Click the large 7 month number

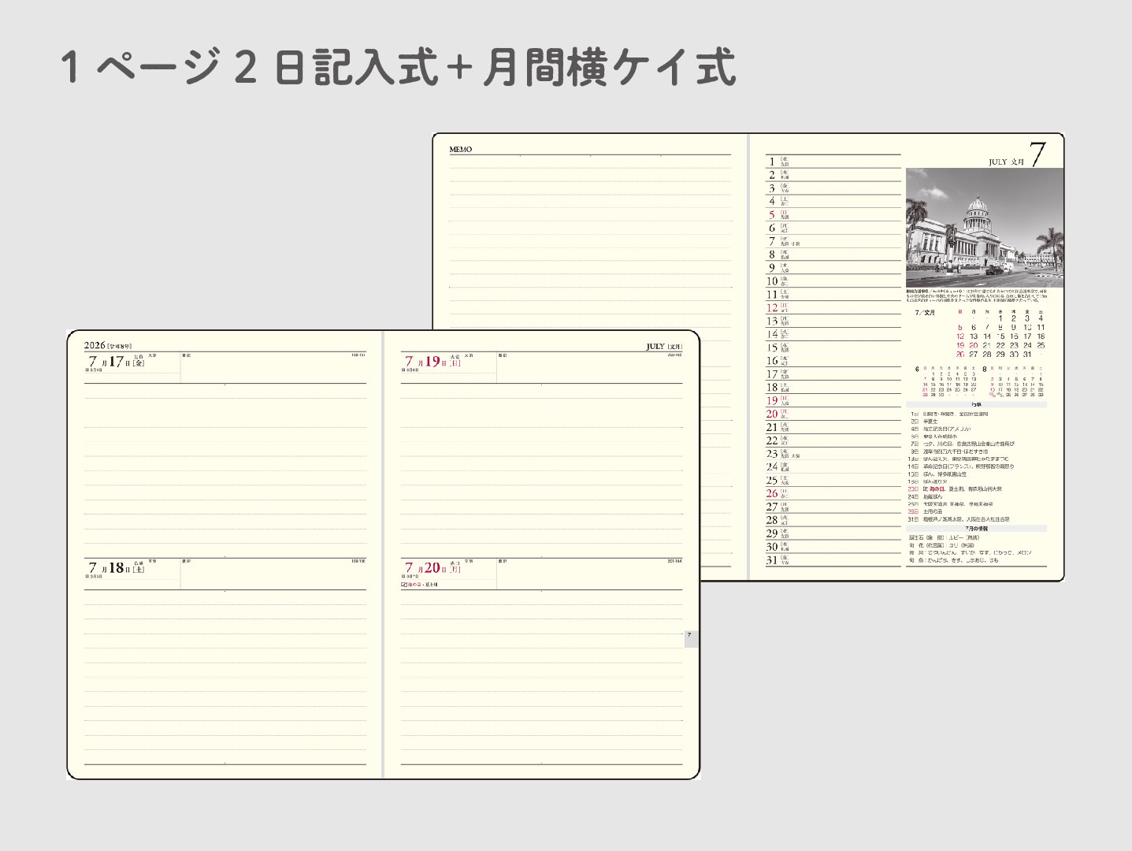pyautogui.click(x=1037, y=154)
